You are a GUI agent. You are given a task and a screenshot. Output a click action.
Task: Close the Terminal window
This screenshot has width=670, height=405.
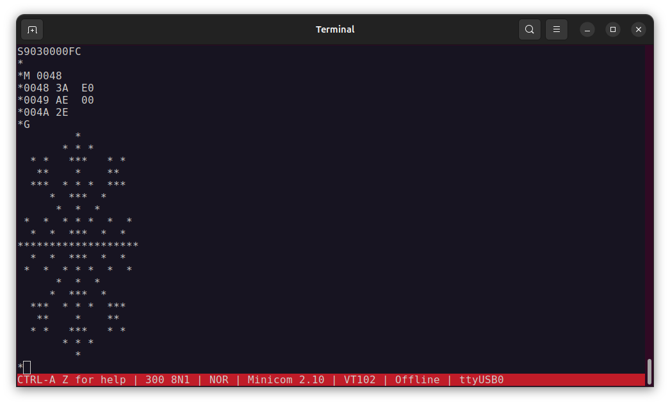[x=638, y=29]
